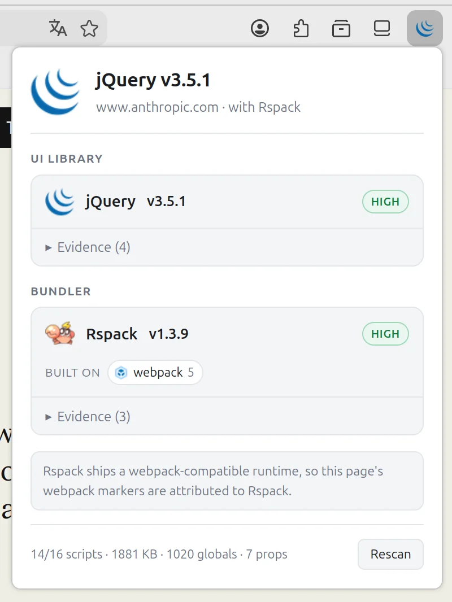Screen dimensions: 452x602
Task: Click the translate page icon
Action: 58,28
